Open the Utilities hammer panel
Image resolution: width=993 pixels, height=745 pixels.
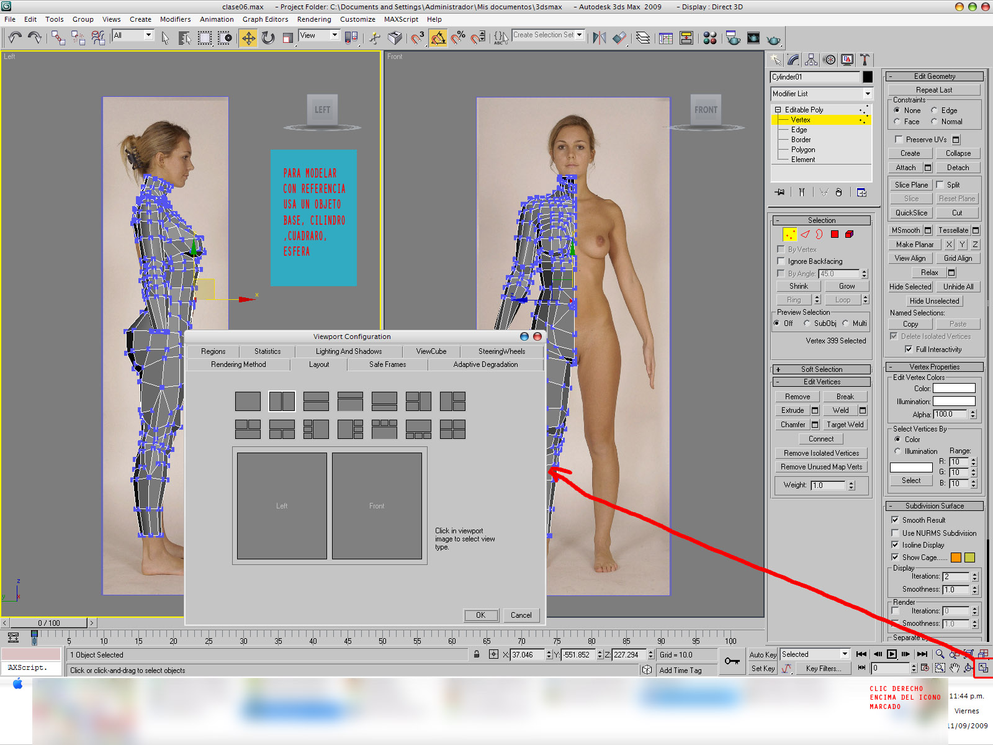point(865,60)
